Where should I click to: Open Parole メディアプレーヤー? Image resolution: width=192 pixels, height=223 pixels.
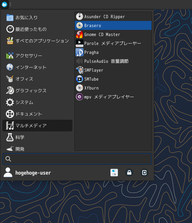pyautogui.click(x=113, y=43)
